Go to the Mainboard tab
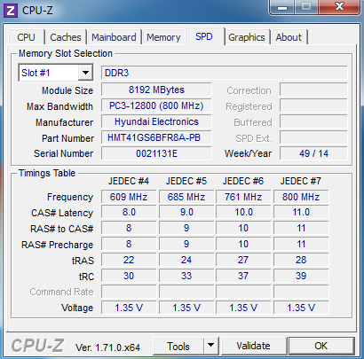Screen dimensions: 364x359 tap(114, 37)
